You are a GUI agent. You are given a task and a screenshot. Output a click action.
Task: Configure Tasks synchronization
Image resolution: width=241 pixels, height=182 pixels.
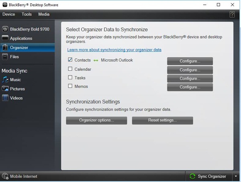coord(190,79)
